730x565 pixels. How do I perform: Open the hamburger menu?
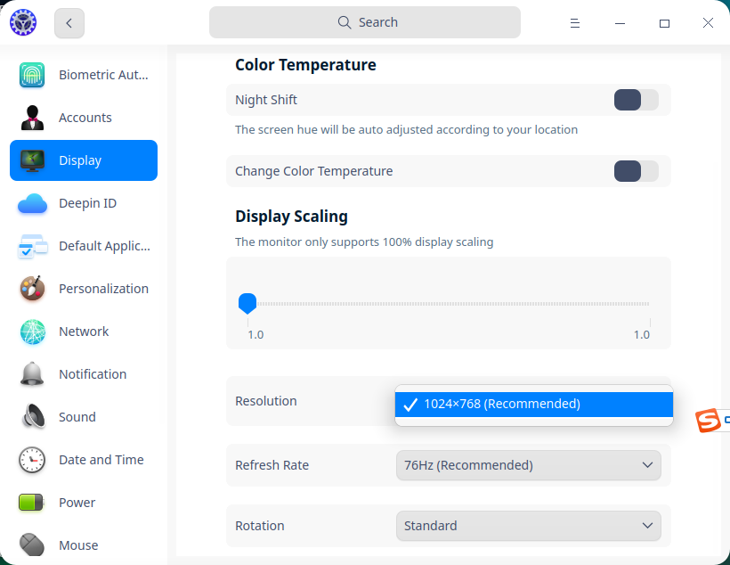pyautogui.click(x=575, y=23)
